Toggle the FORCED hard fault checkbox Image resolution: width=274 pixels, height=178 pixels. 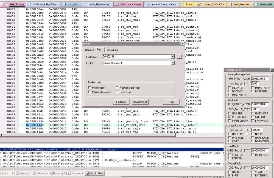coord(230,158)
